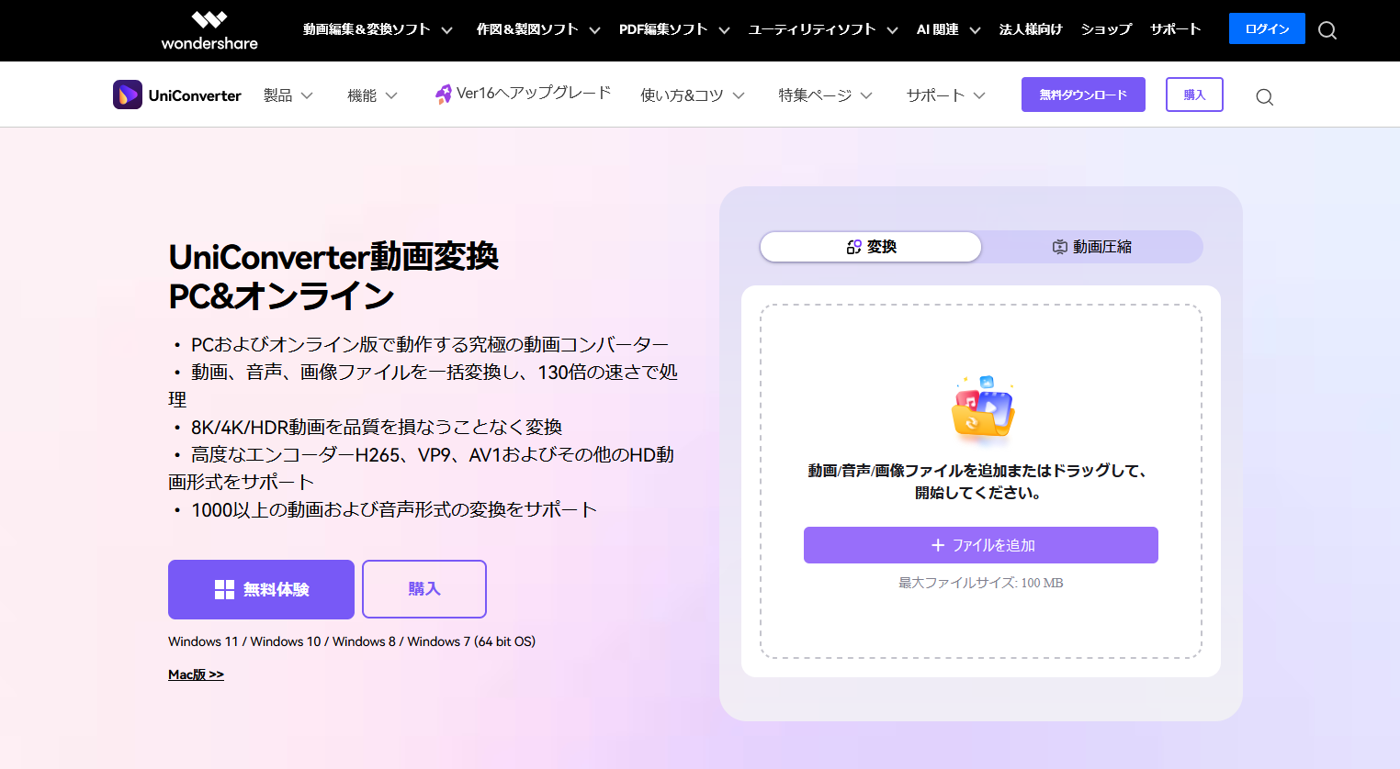
Task: Click the 1000以上の動画 bullet text
Action: [394, 509]
